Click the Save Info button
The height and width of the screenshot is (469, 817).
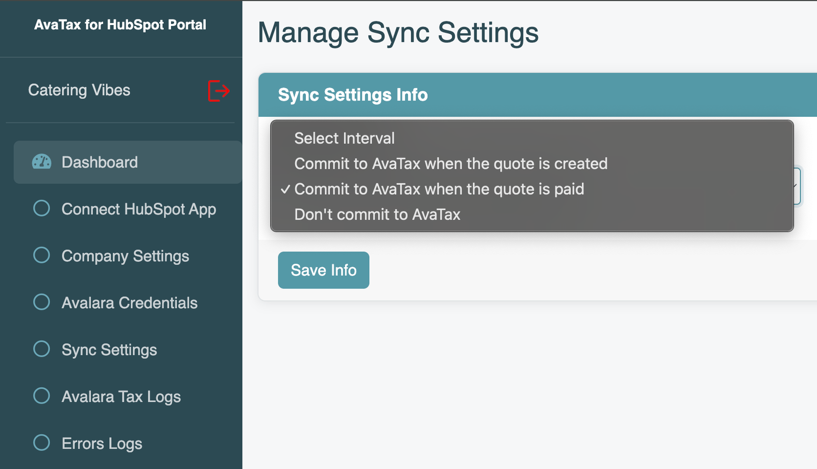coord(323,270)
